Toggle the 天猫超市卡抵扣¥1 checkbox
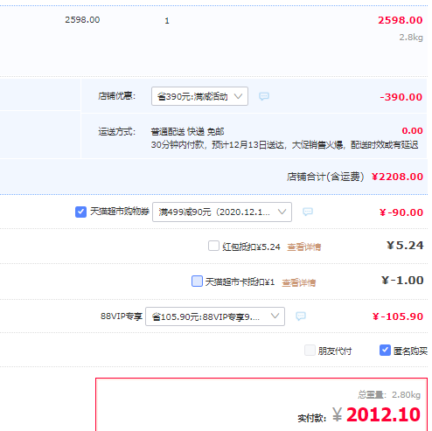432x431 pixels. [197, 282]
